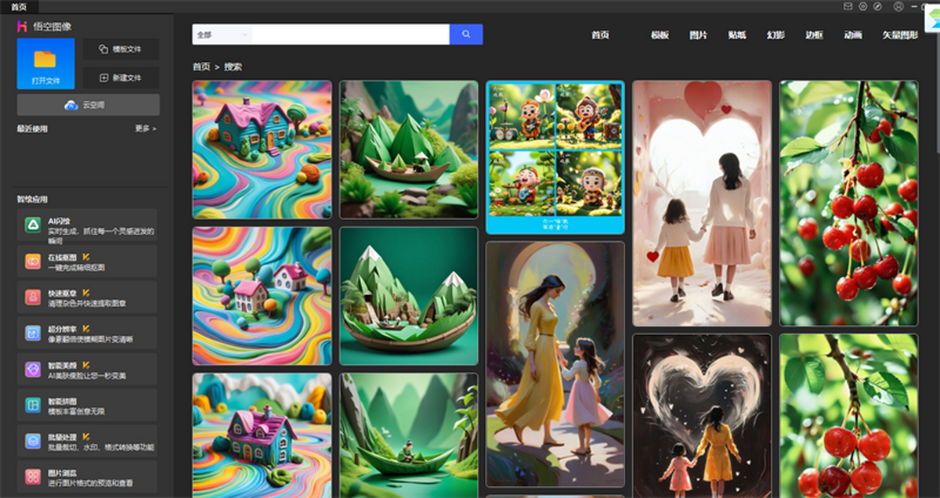
Task: Click the 新建文件 new file button
Action: coord(121,78)
